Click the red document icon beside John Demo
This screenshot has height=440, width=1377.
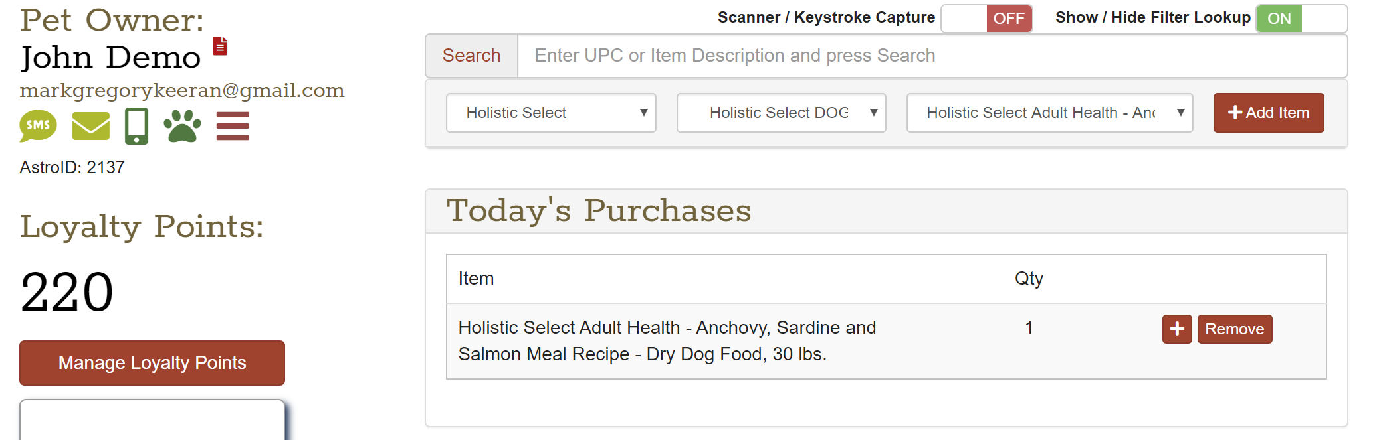(x=220, y=46)
